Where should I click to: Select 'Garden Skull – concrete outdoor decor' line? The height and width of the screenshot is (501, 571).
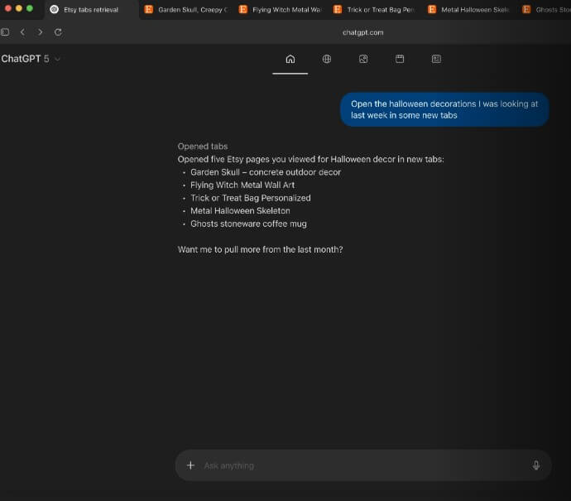[x=266, y=172]
